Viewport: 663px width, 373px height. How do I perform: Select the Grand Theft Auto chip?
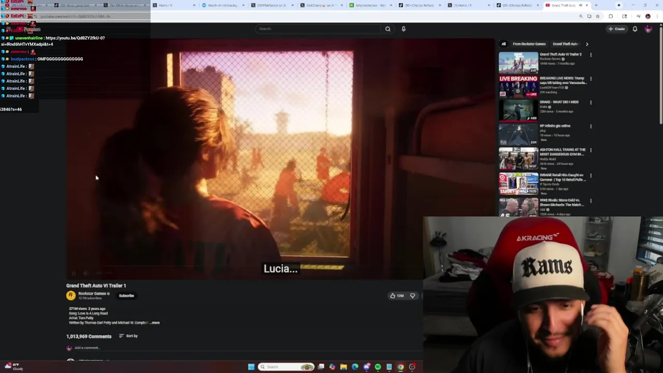(565, 44)
